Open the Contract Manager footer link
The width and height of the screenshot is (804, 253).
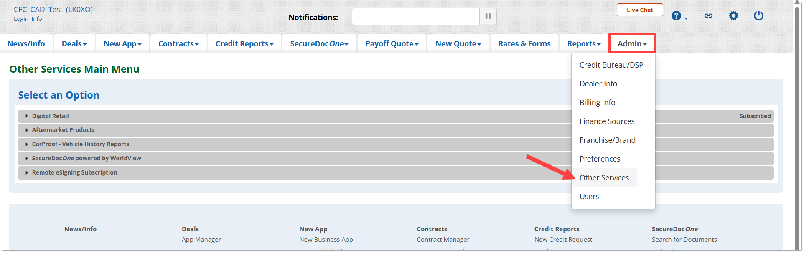coord(443,240)
